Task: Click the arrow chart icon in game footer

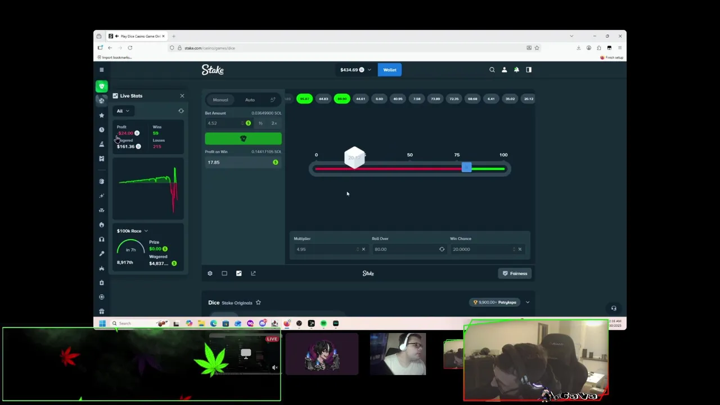Action: (x=253, y=273)
